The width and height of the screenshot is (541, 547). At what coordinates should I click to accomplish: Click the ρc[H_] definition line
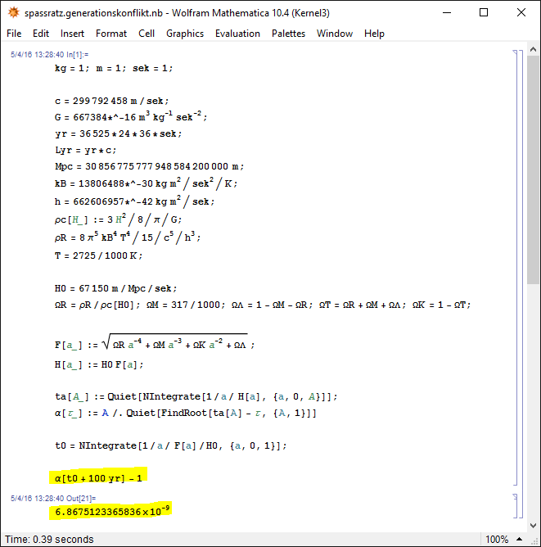point(118,219)
